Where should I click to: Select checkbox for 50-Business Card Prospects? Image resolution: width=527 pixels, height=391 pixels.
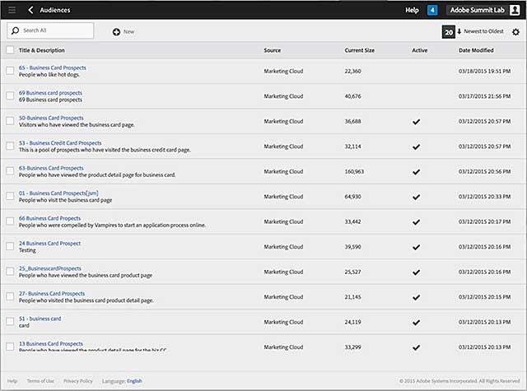click(10, 120)
